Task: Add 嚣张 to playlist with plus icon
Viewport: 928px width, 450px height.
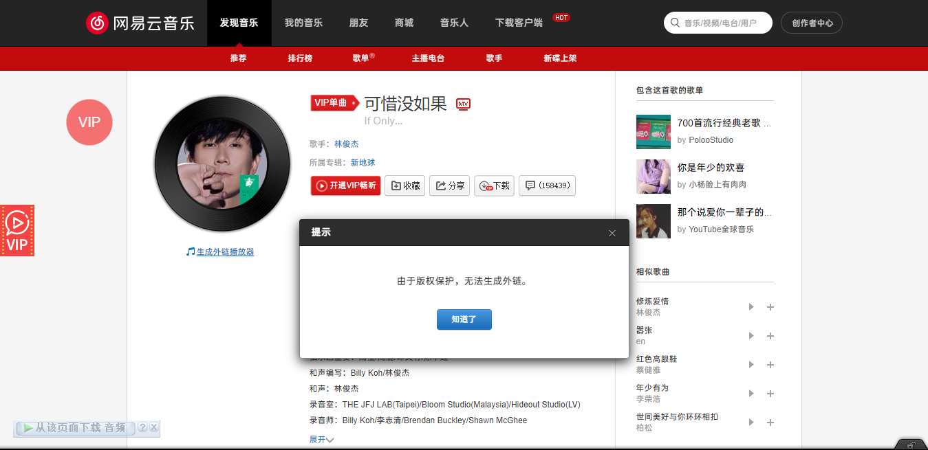Action: point(770,336)
